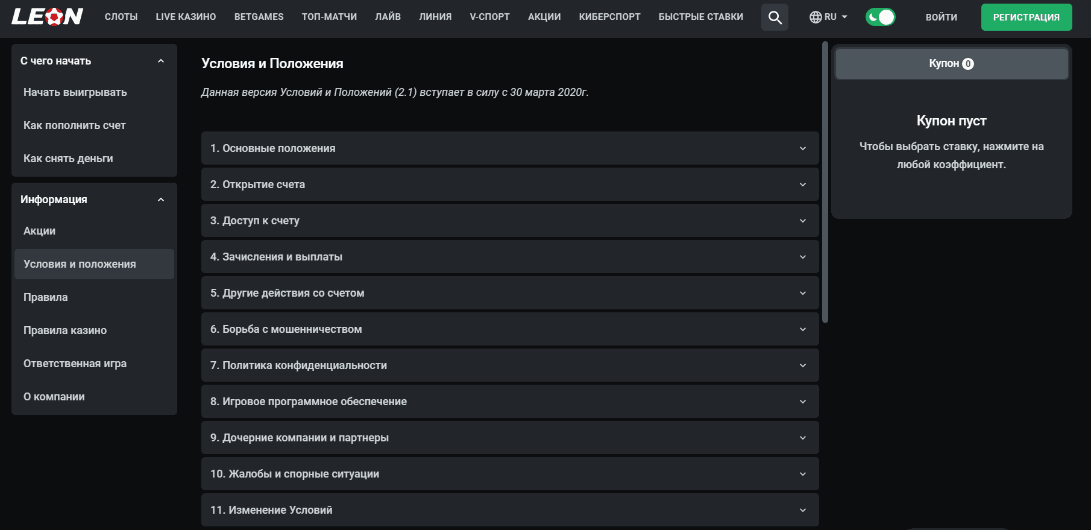Screen dimensions: 1091x530
Task: Open 'Правила' sidebar link
Action: point(94,297)
